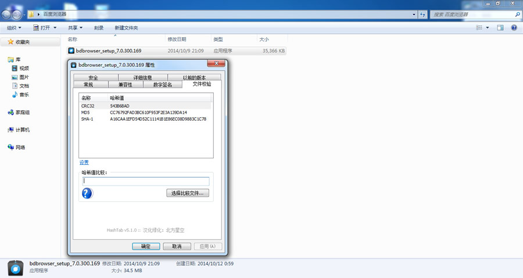Select the bdbrowser_setup_7.0.300.169 file row
The height and width of the screenshot is (278, 523).
pyautogui.click(x=176, y=50)
